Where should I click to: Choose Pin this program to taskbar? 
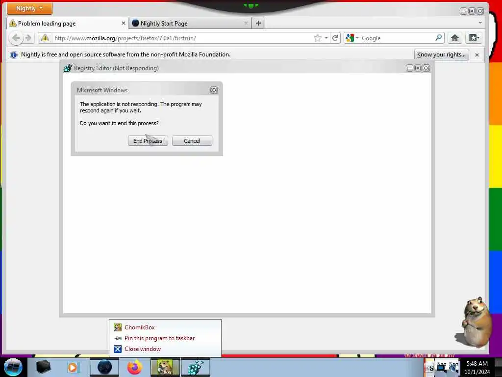[165, 338]
